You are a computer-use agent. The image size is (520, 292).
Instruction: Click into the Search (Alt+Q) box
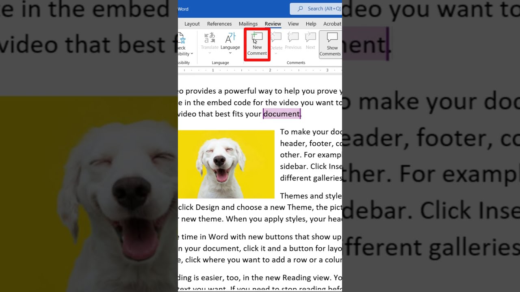point(316,9)
